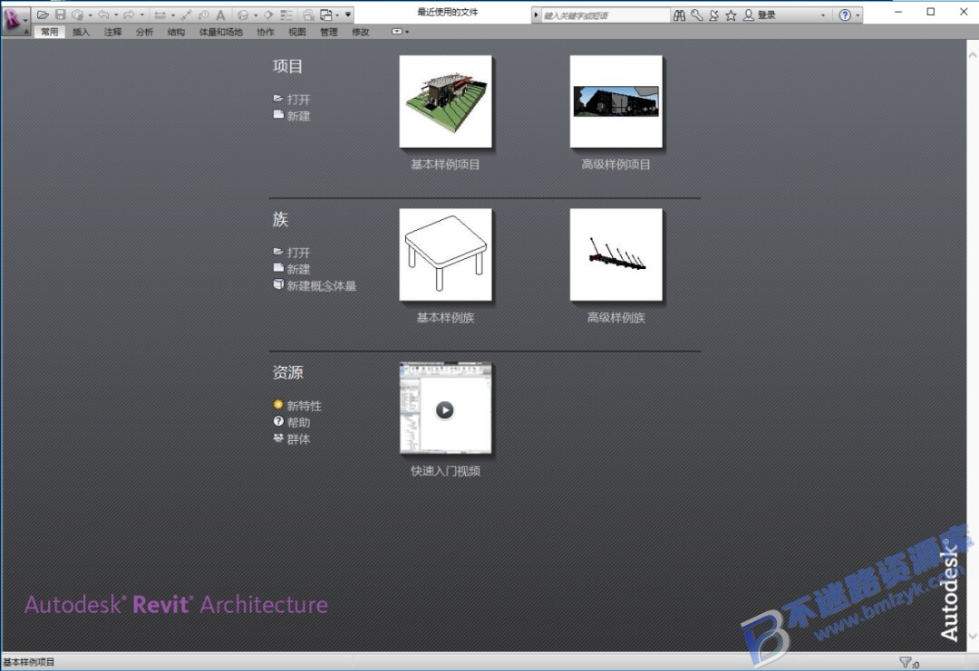979x671 pixels.
Task: Click 新建 under the 项目 section
Action: click(x=298, y=116)
